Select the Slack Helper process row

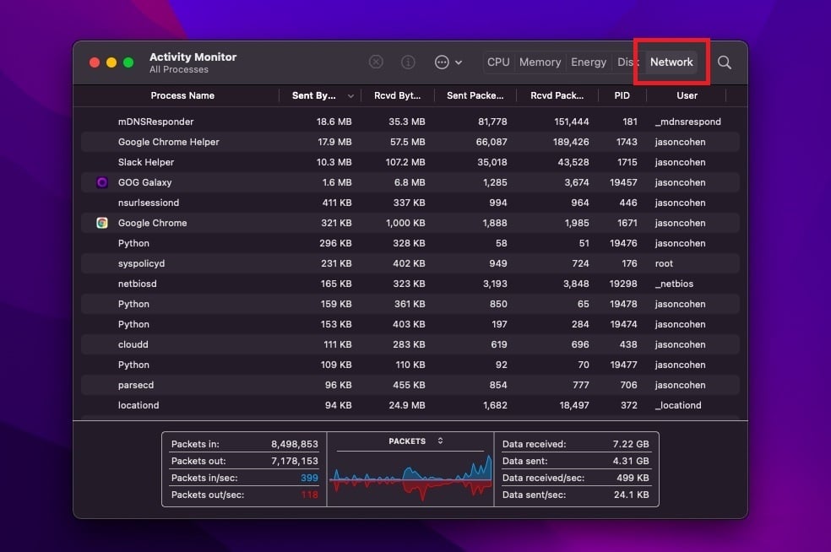tap(410, 162)
